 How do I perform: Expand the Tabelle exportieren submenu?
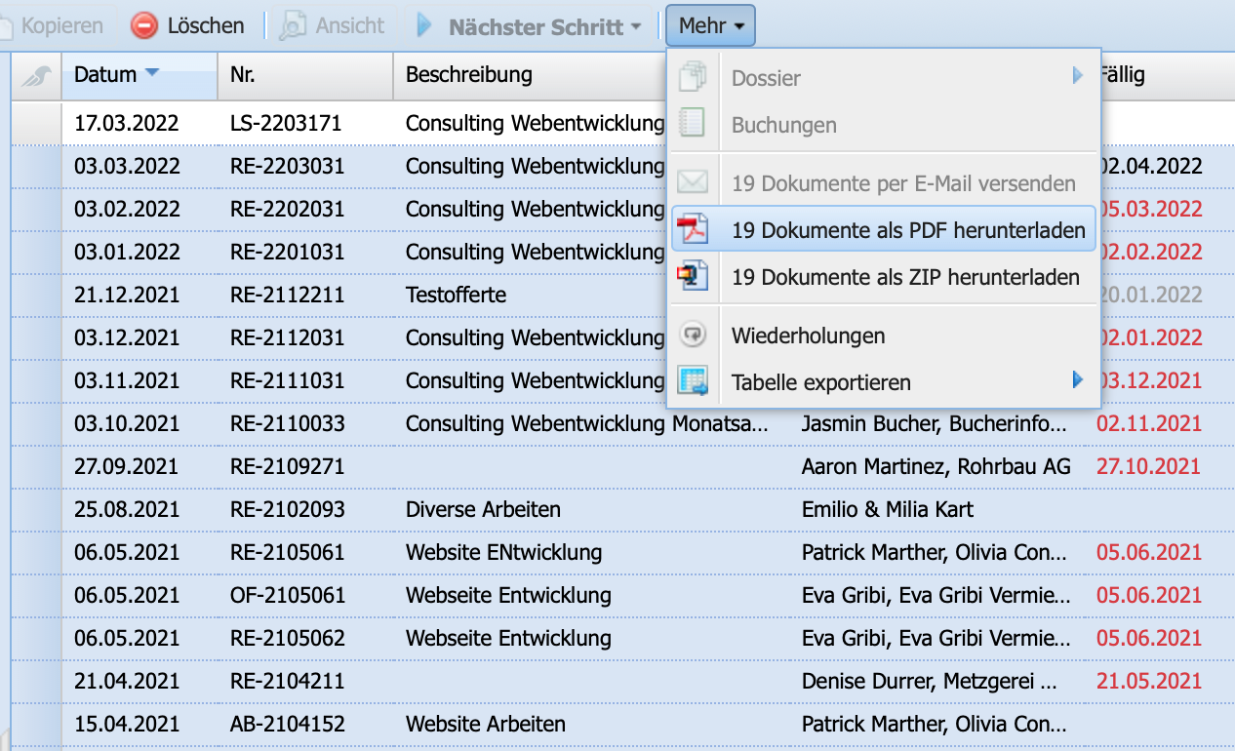(x=1078, y=382)
